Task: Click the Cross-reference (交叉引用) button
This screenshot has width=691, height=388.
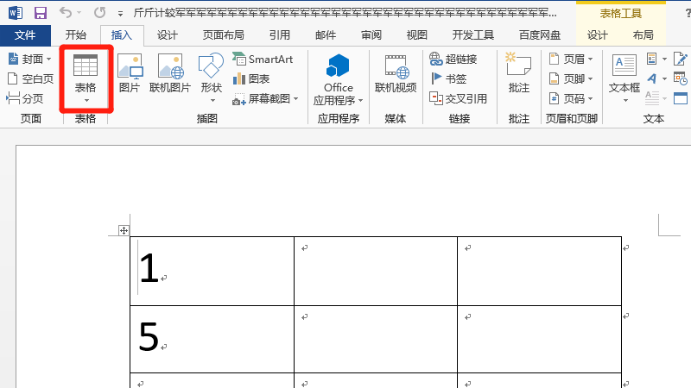Action: click(458, 99)
